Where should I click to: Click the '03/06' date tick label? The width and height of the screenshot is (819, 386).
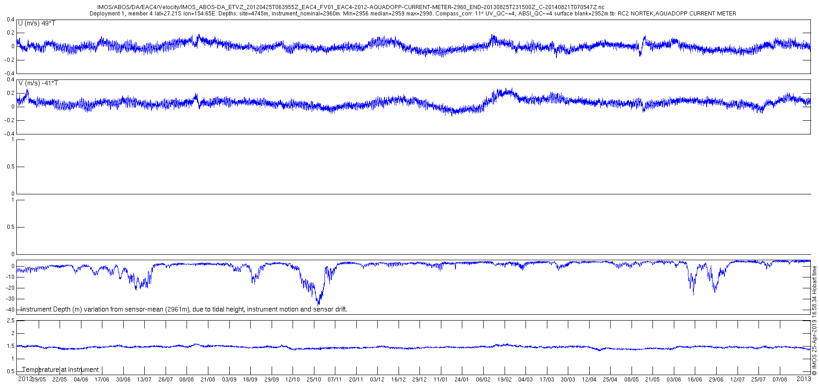tap(674, 380)
